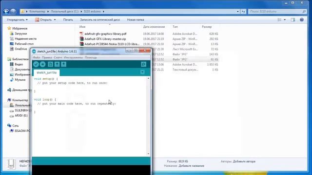Click Добавьте автора in details pane
This screenshot has width=312, height=175.
[x=244, y=161]
